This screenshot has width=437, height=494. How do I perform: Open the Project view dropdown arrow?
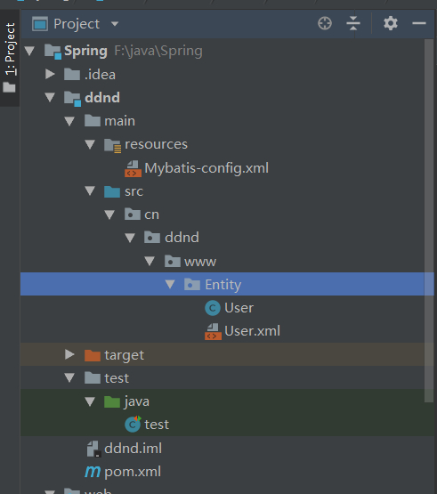tap(115, 24)
